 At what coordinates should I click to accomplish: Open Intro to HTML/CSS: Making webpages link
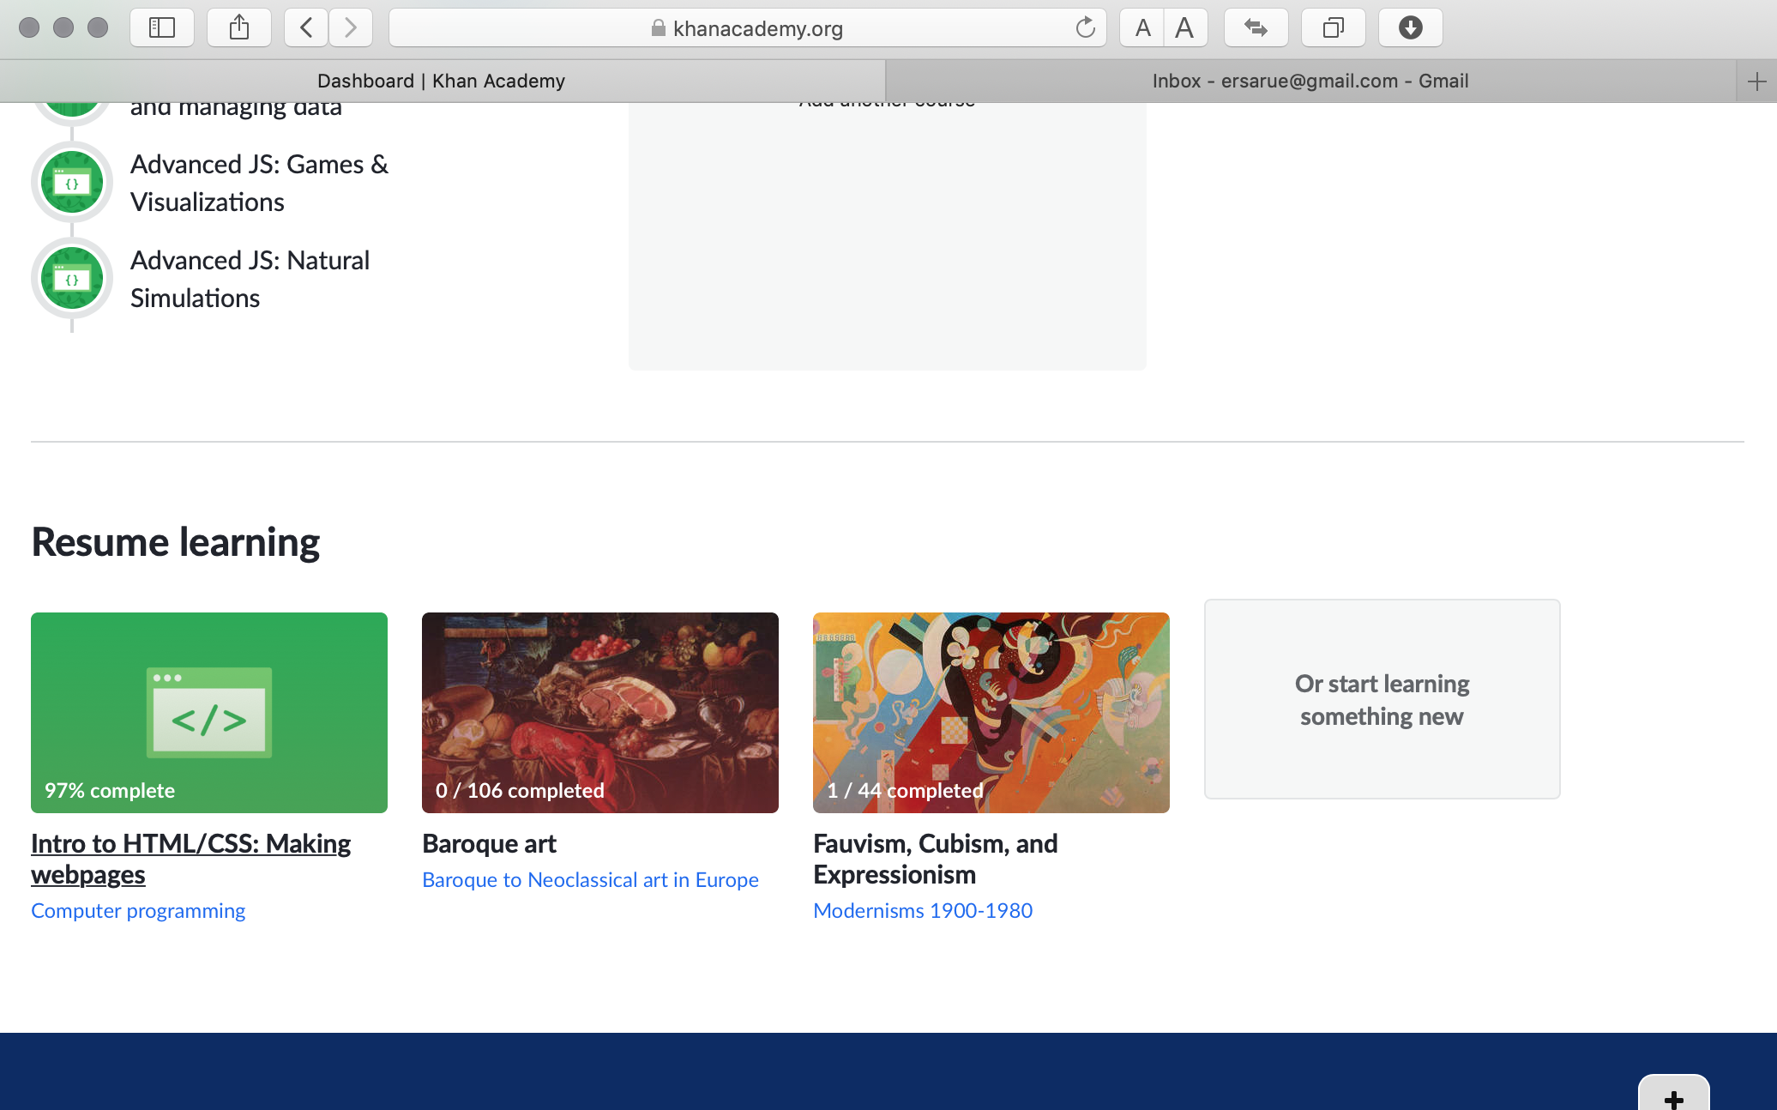pyautogui.click(x=190, y=859)
